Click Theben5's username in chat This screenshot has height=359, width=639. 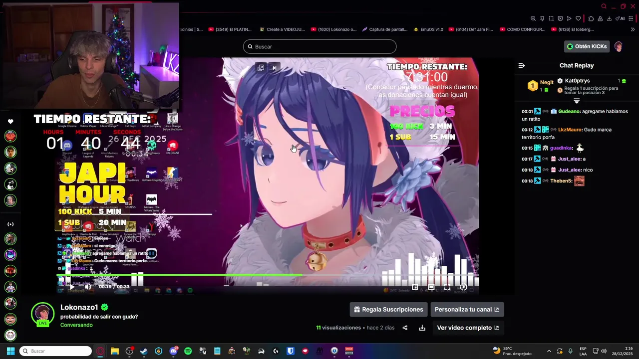561,181
